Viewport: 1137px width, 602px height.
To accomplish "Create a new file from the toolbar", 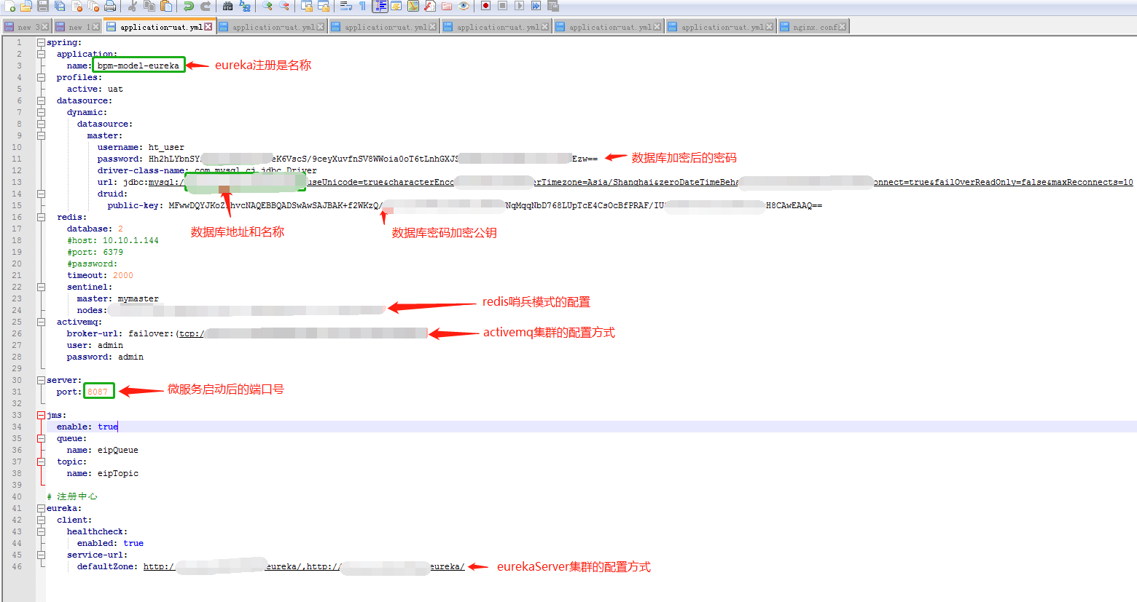I will pos(9,6).
